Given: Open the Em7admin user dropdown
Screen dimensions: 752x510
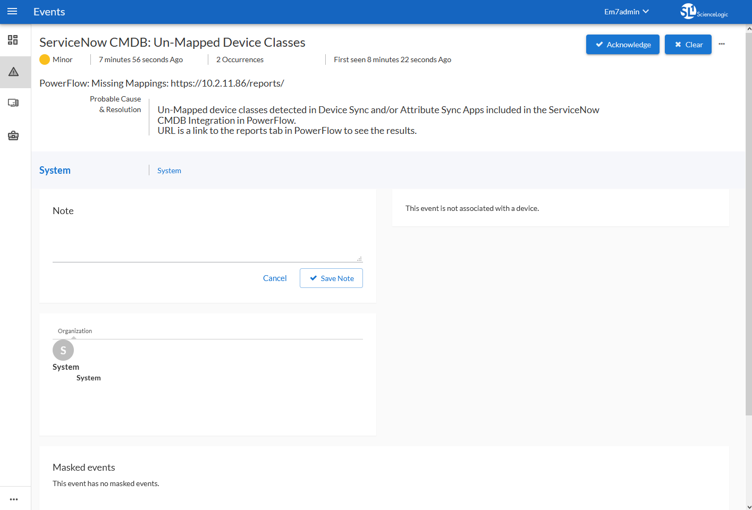Looking at the screenshot, I should point(626,12).
